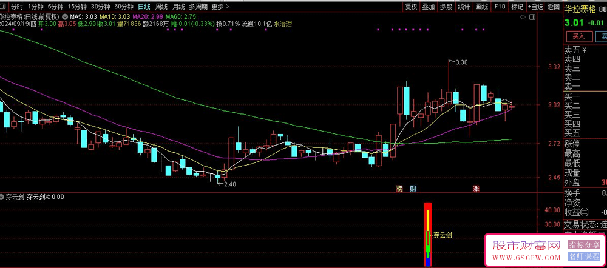Viewport: 607px width, 268px height.
Task: Select the 日线 daily chart tab
Action: pyautogui.click(x=144, y=7)
